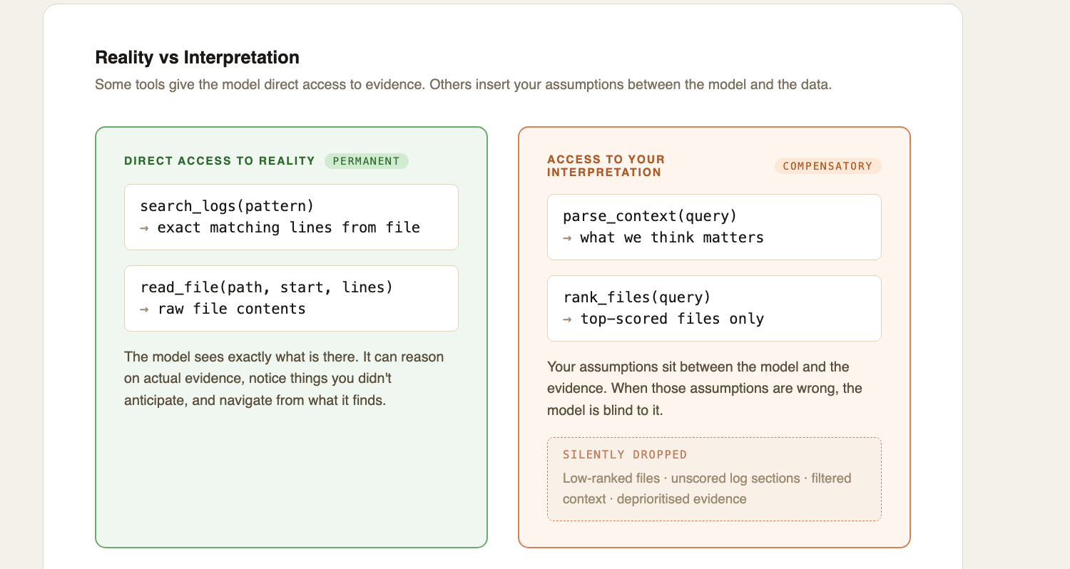1070x569 pixels.
Task: Click the subtitle about tools giving direct access
Action: (x=464, y=84)
